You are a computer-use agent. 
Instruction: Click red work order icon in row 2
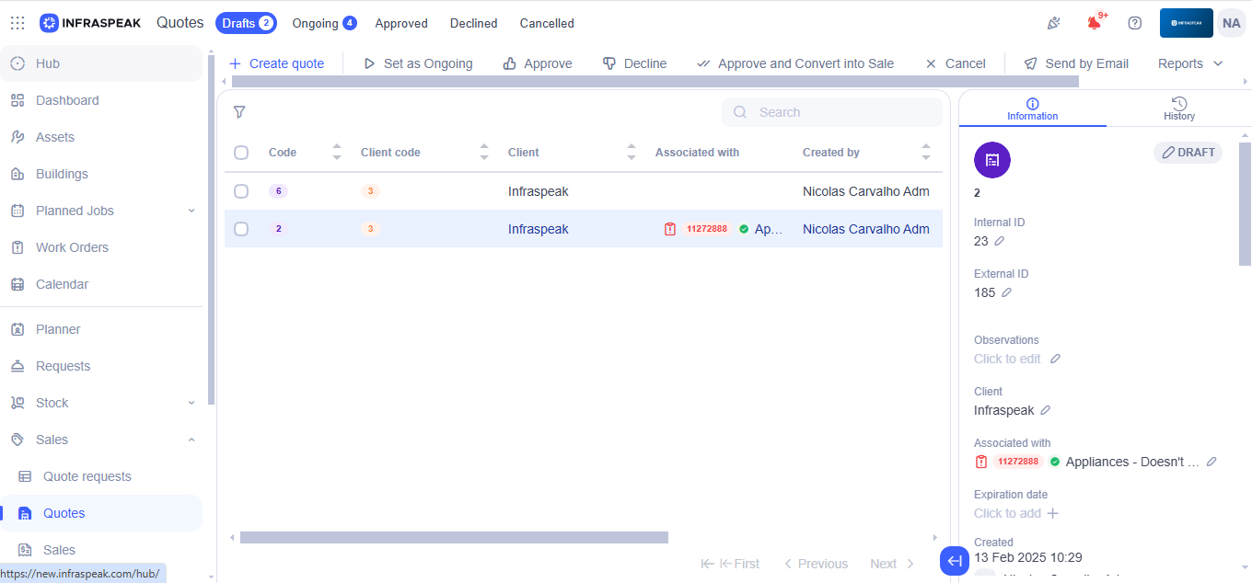point(670,229)
